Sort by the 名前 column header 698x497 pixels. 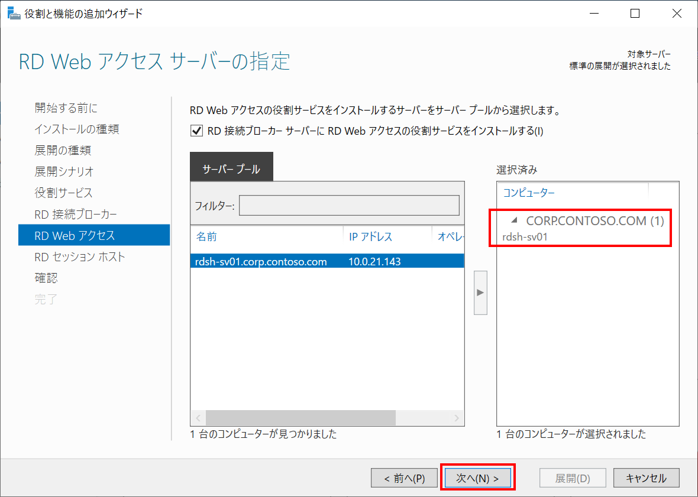coord(207,236)
